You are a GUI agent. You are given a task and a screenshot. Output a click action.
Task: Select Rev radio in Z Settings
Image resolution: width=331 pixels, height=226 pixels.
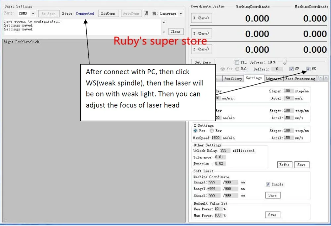(212, 131)
